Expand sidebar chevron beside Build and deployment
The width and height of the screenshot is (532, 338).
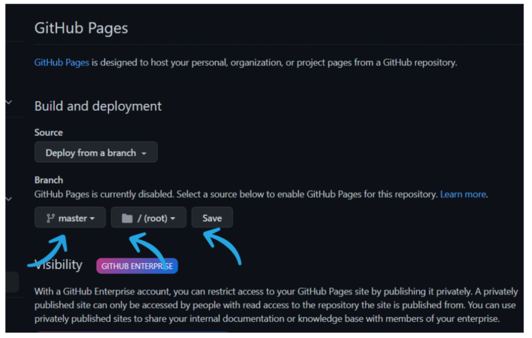coord(9,102)
